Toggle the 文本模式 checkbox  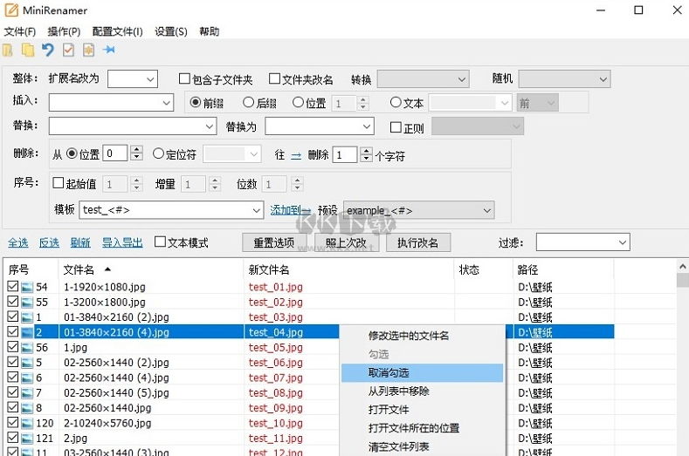160,242
